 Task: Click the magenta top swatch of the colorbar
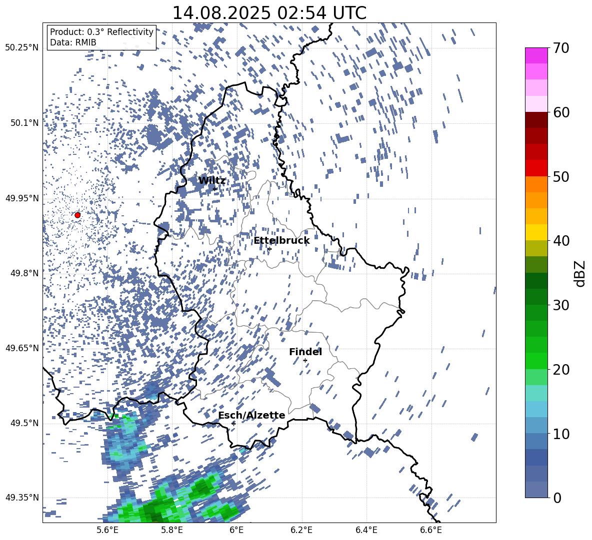click(536, 55)
